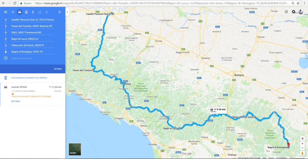Open Street View pegman control
This screenshot has width=308, height=159.
tap(302, 153)
